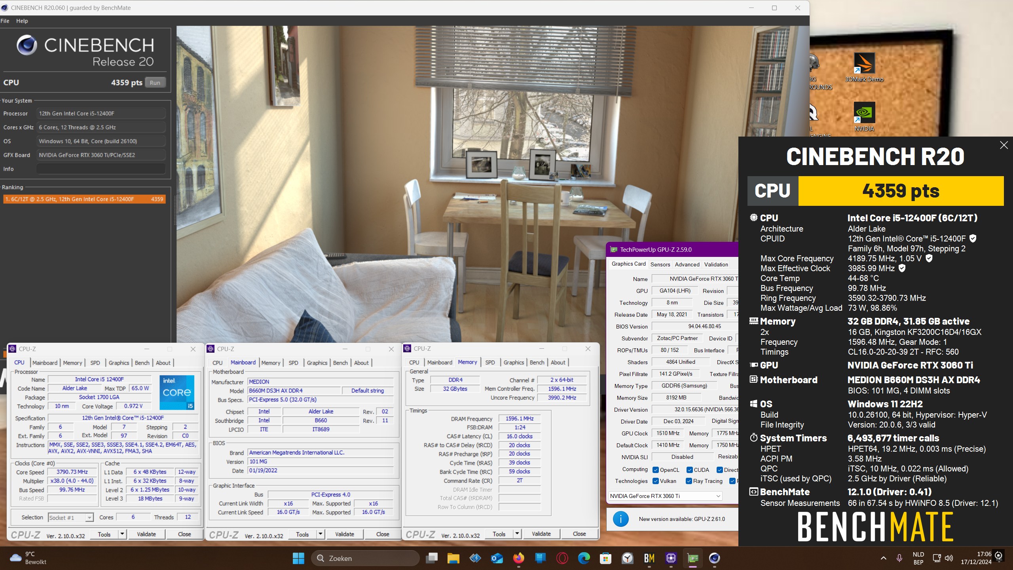Click Close button in Mainboard CPU-Z window
The width and height of the screenshot is (1013, 570).
(x=383, y=534)
